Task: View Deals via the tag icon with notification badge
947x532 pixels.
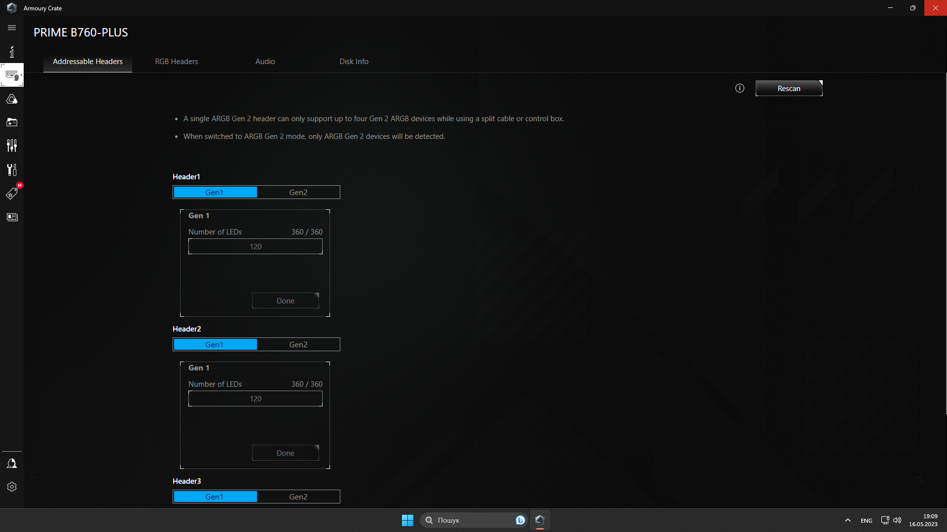Action: 12,193
